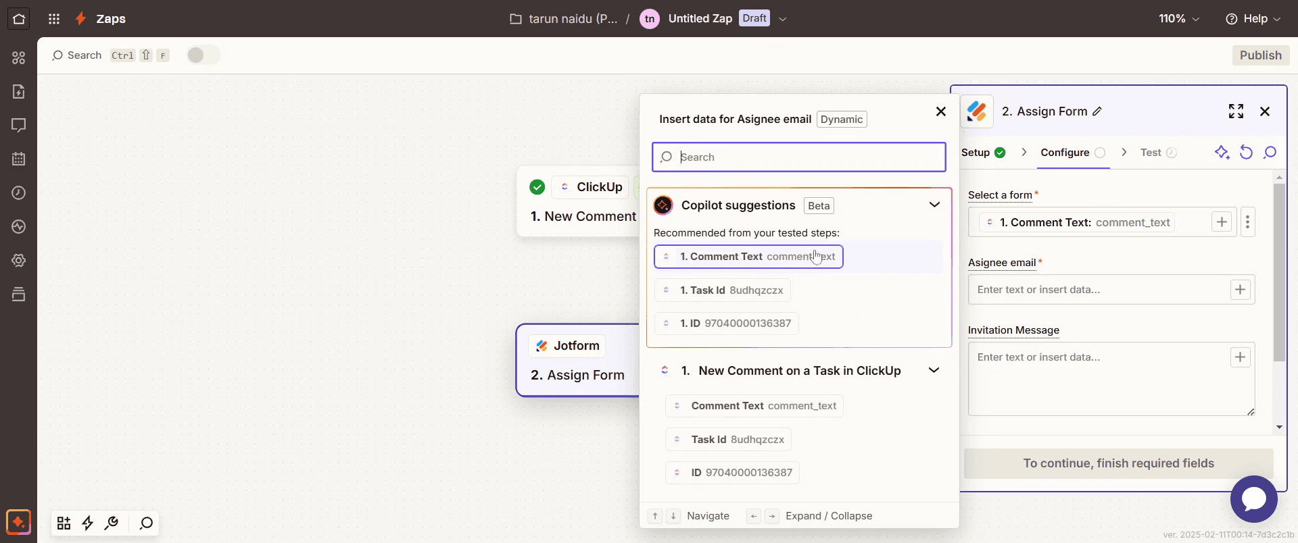Collapse the Copilot suggestions section
This screenshot has height=543, width=1298.
click(x=934, y=205)
